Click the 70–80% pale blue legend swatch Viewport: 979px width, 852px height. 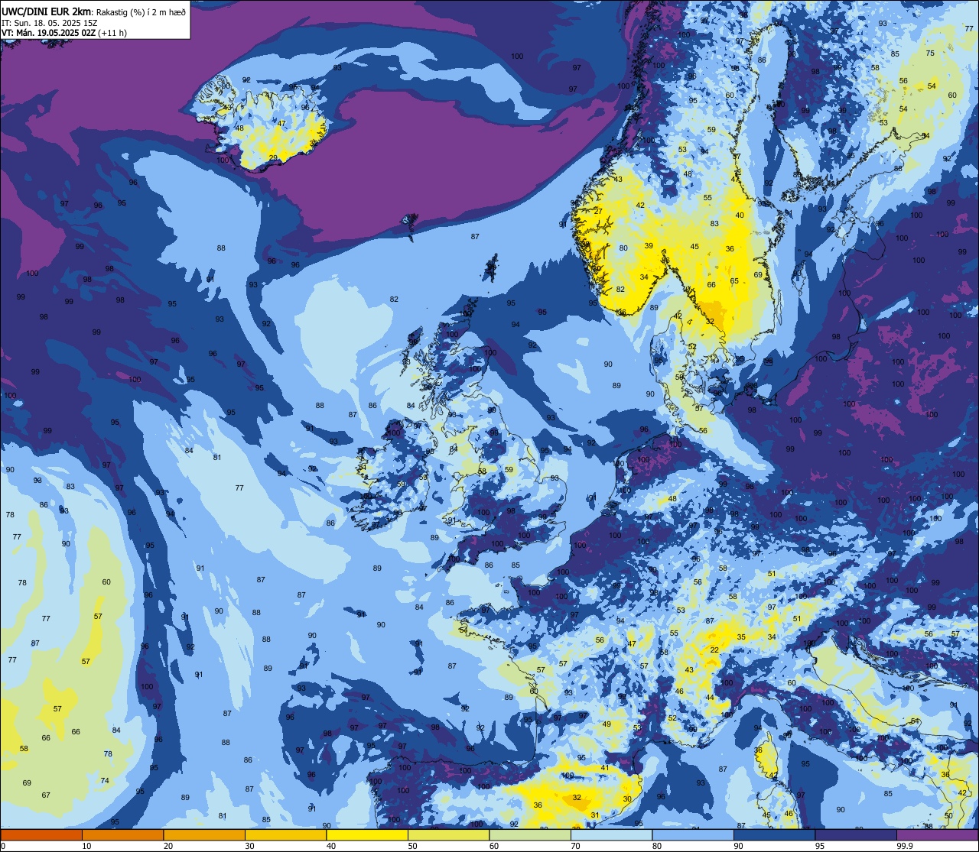point(611,834)
